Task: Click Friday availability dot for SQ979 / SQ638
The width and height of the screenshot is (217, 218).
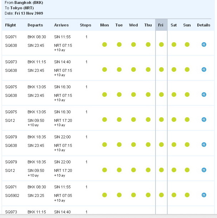Action: 161,145
